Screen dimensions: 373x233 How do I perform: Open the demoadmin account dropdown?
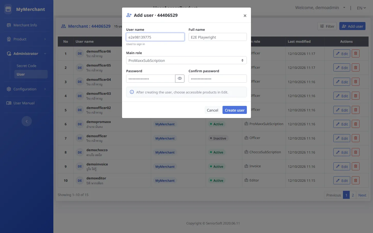320,8
